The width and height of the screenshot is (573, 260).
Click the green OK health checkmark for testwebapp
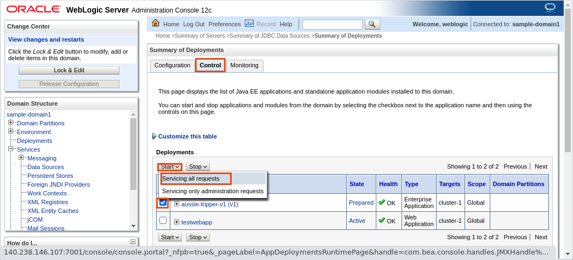(x=382, y=220)
